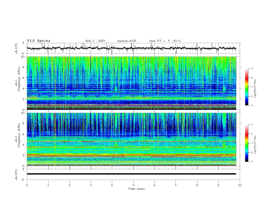Click the time axis tick label '5'
Screen dimensions: 270x208
click(133, 185)
